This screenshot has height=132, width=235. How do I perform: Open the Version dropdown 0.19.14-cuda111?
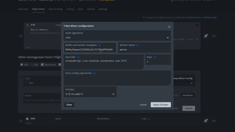point(90,92)
